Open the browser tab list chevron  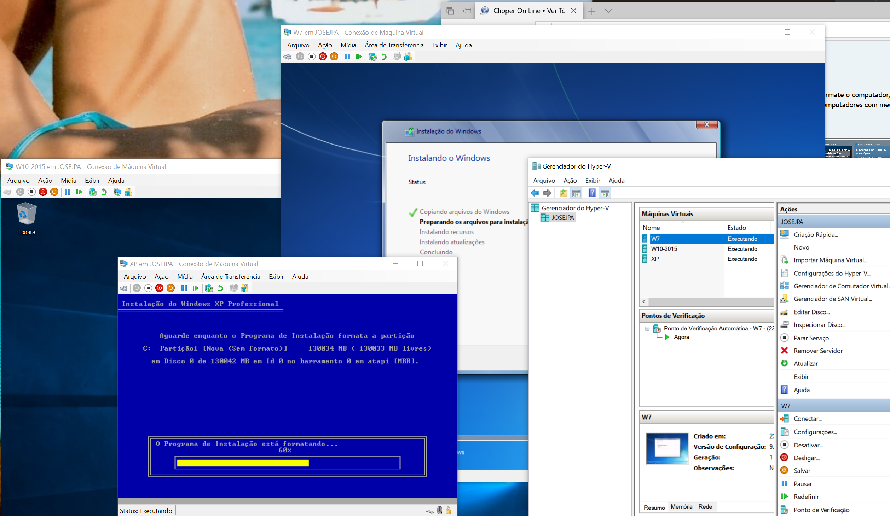(x=608, y=11)
